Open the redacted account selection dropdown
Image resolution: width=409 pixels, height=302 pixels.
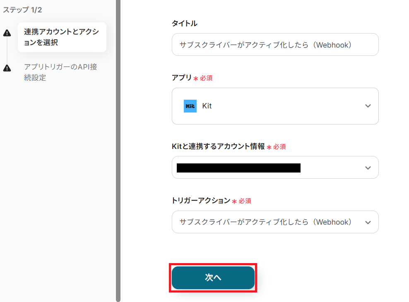275,168
